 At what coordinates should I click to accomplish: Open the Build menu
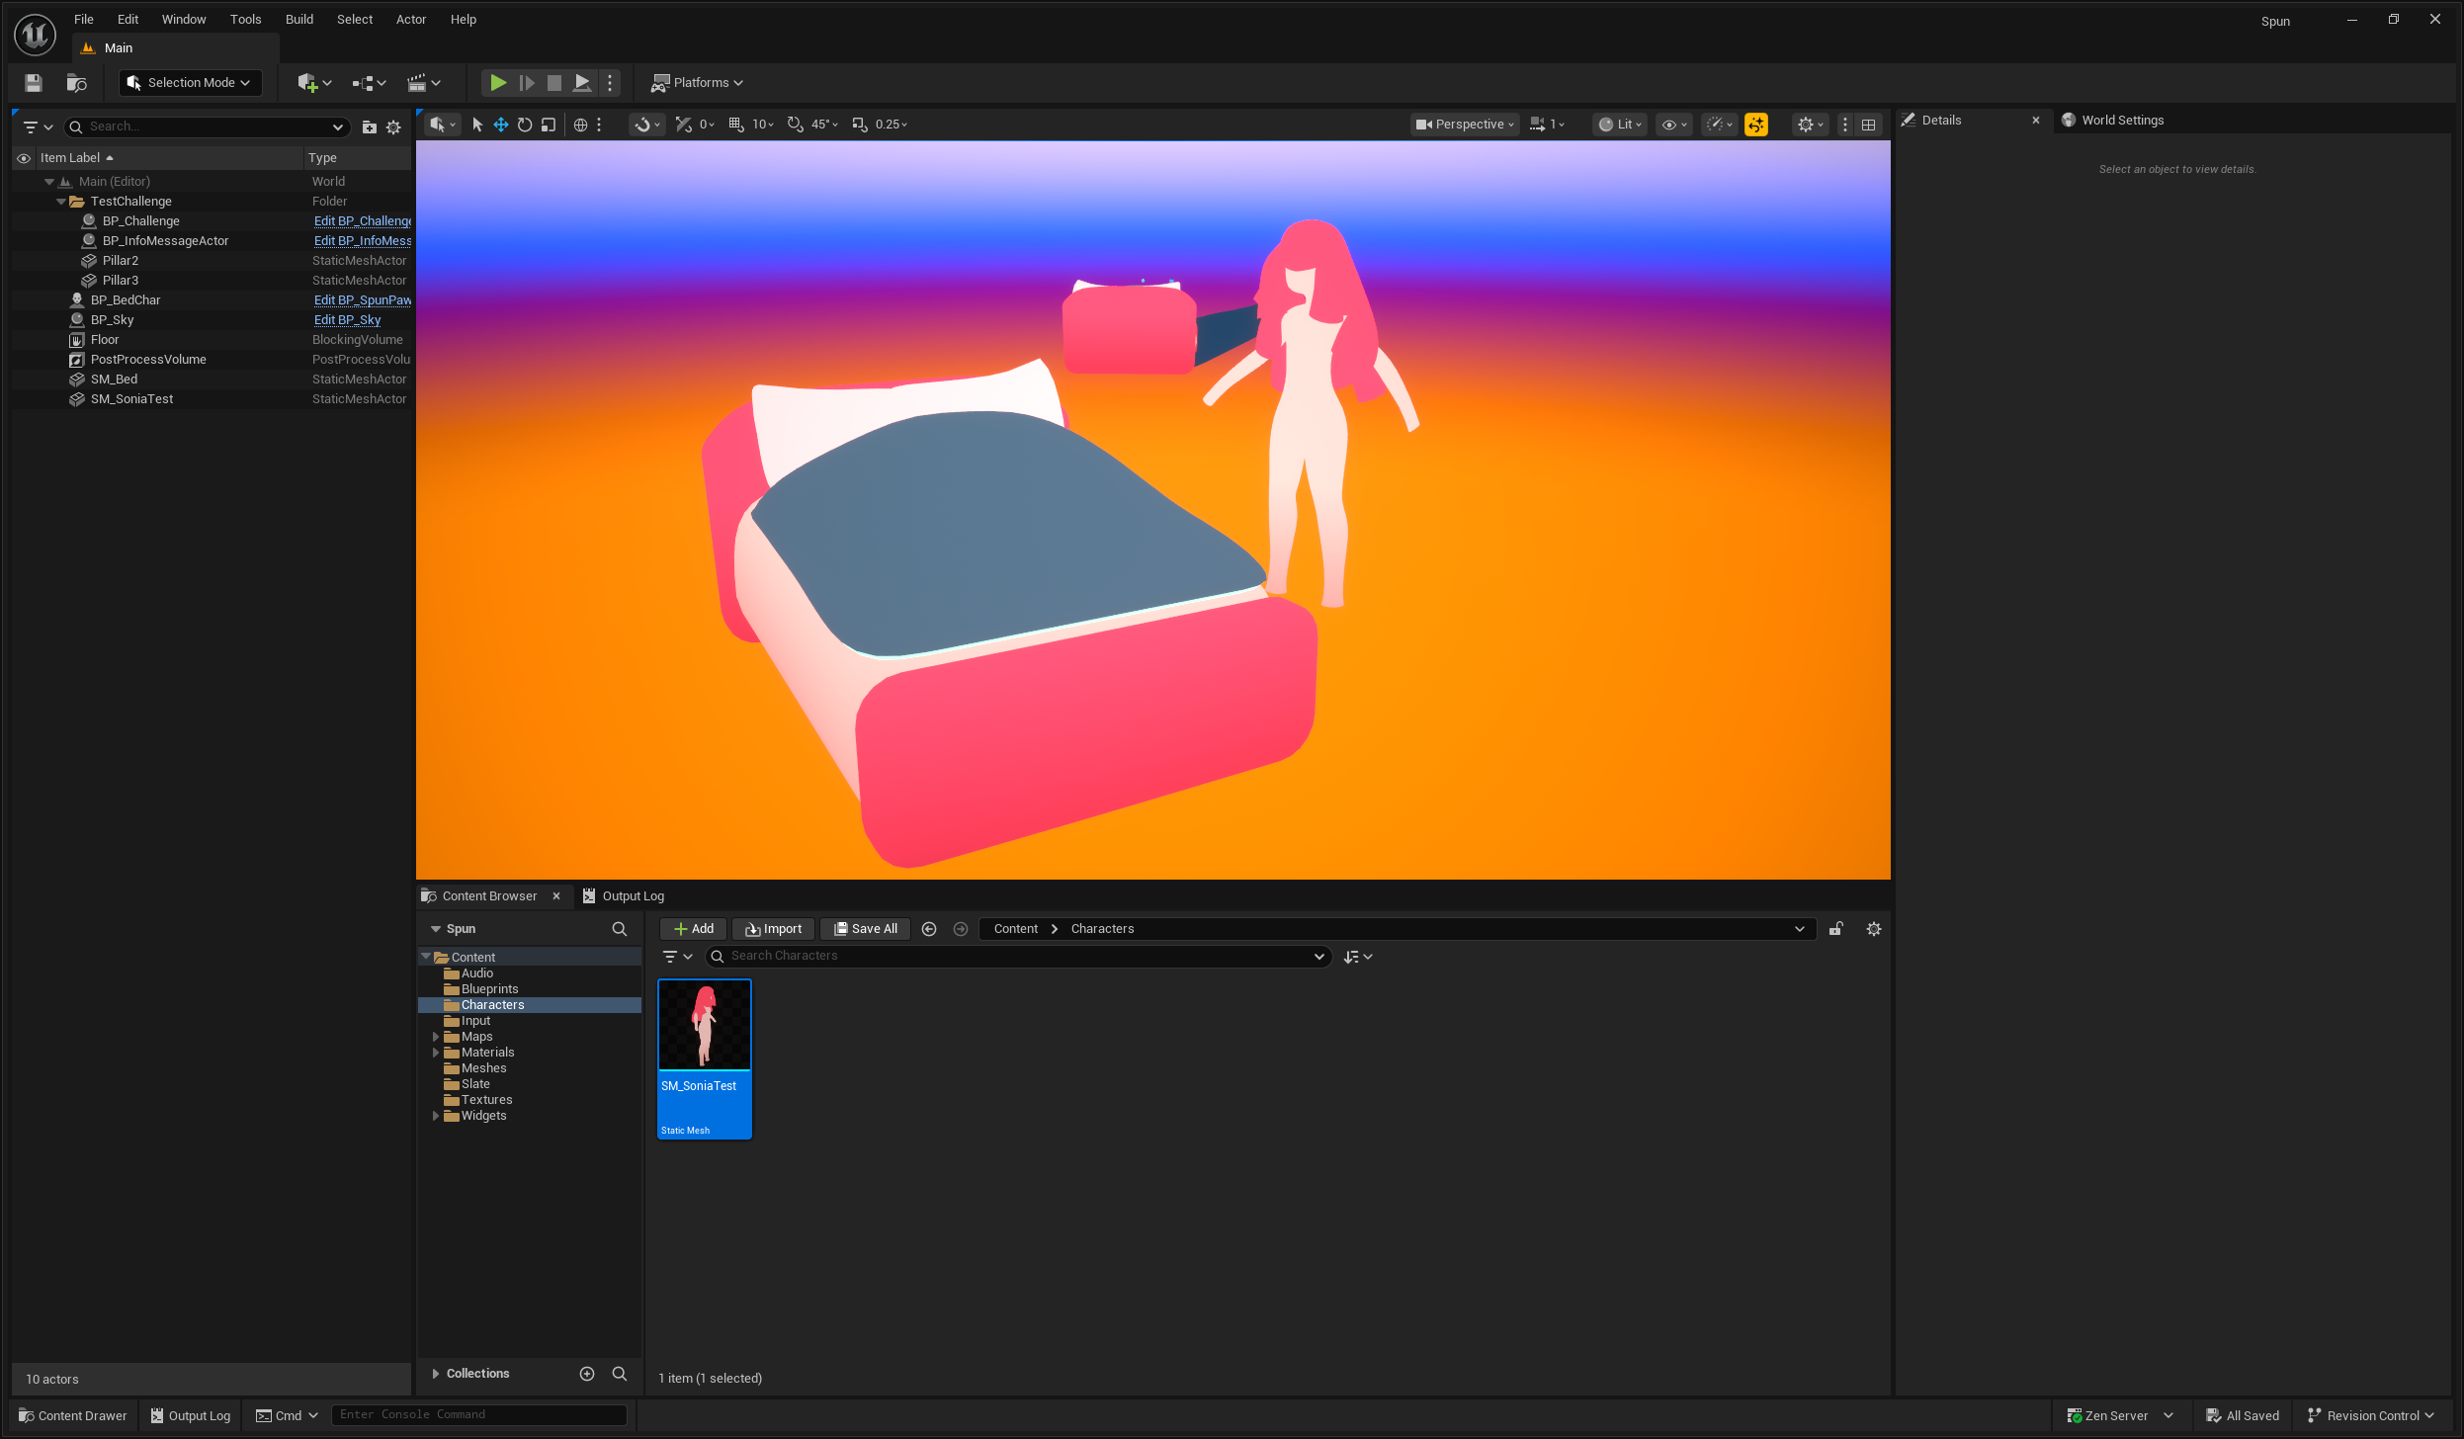pos(298,20)
